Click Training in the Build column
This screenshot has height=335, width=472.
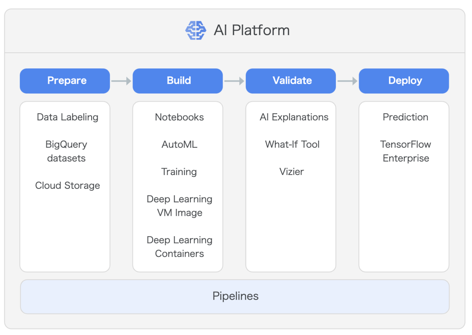(x=179, y=172)
